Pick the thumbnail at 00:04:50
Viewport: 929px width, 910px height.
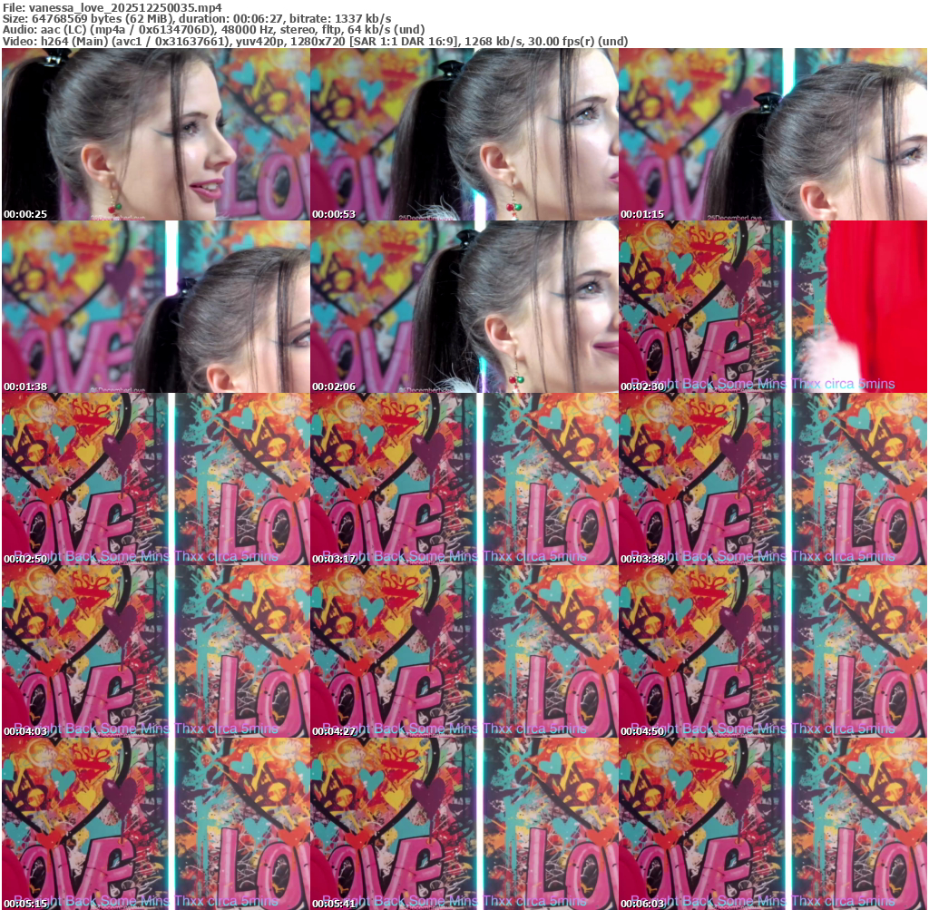coord(773,651)
